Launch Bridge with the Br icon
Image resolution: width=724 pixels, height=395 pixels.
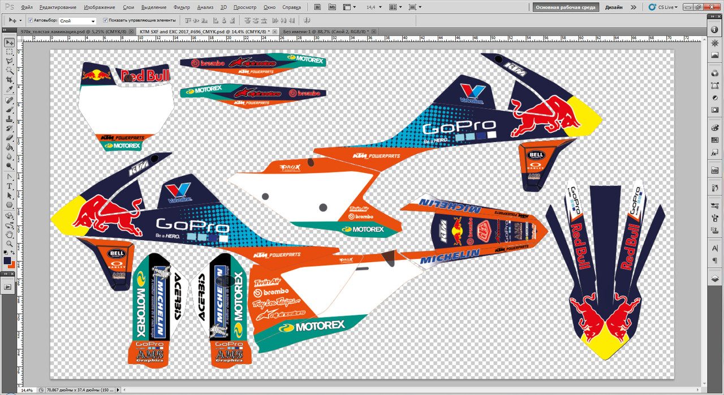click(x=317, y=7)
